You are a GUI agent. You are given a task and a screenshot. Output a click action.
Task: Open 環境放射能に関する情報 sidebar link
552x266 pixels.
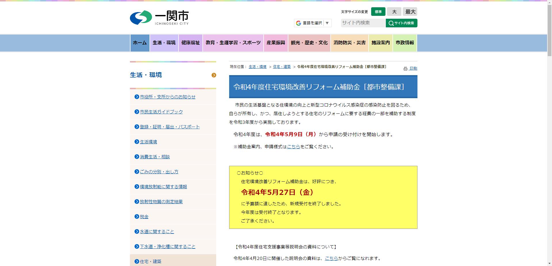(163, 187)
